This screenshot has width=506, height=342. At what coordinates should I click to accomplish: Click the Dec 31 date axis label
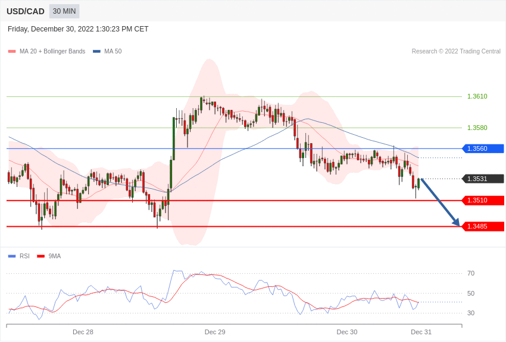[x=421, y=332]
